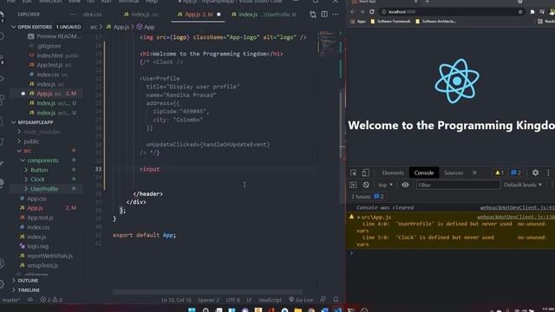
Task: Bookmark this page with the star icon
Action: 520,11
